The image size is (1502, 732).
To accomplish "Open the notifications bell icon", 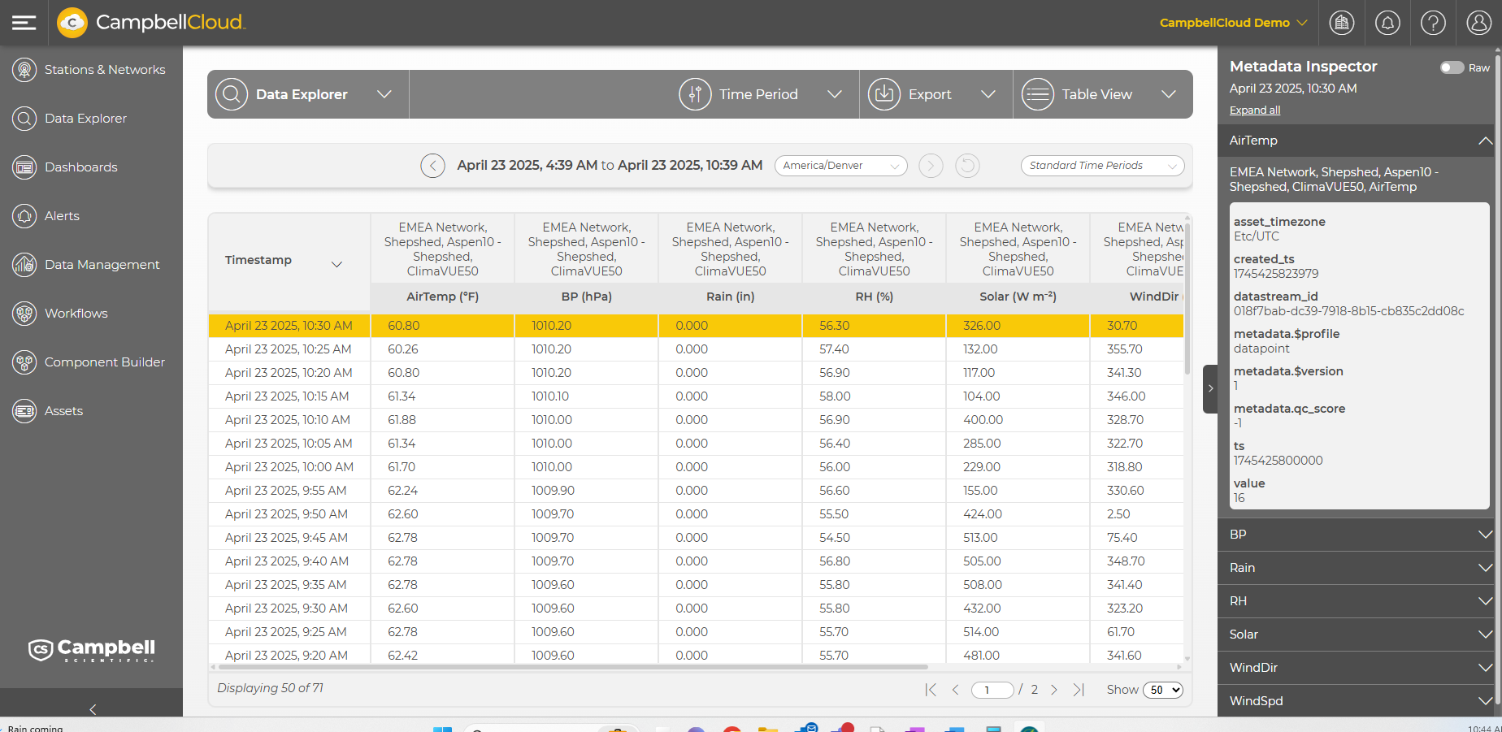I will click(x=1387, y=23).
